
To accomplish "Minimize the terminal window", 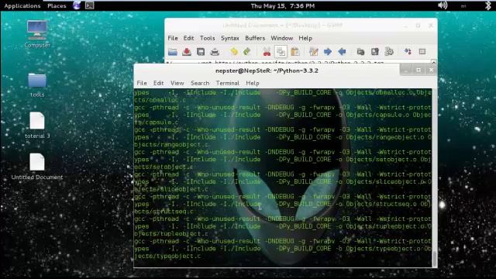I will point(406,71).
